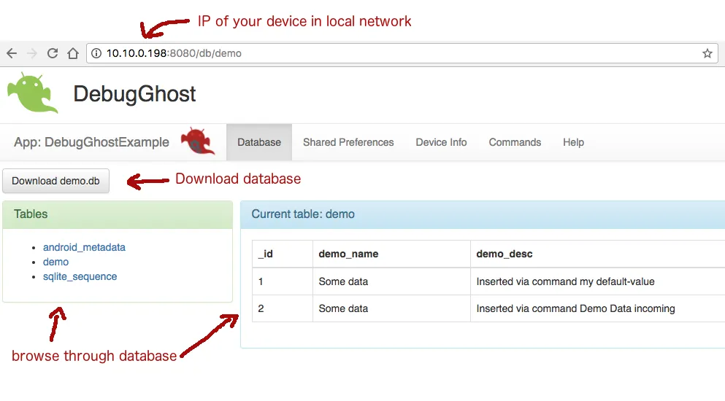Open the android_metadata table link
This screenshot has width=725, height=401.
coord(84,248)
